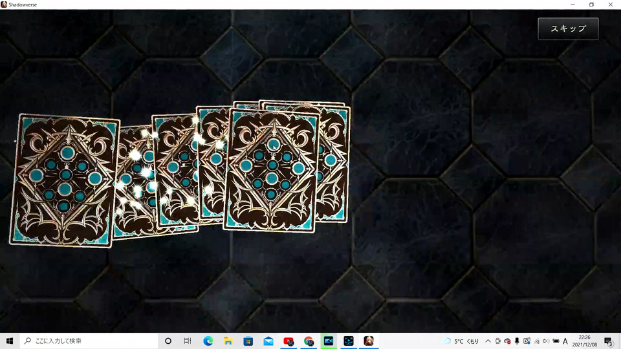Viewport: 621px width, 349px height.
Task: Switch to Google Chrome in taskbar
Action: tap(309, 341)
